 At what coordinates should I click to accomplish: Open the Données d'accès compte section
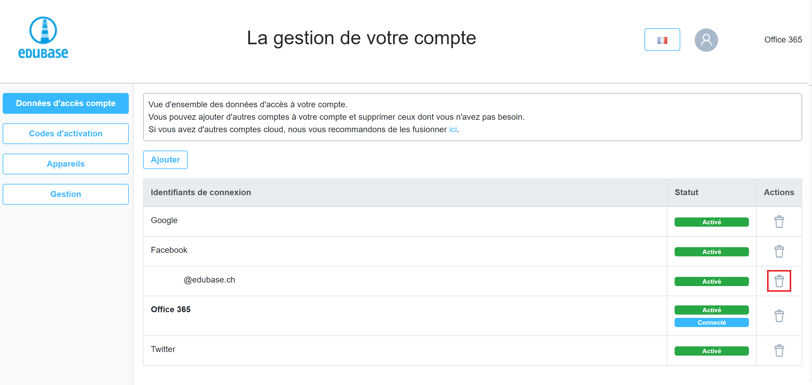(65, 103)
